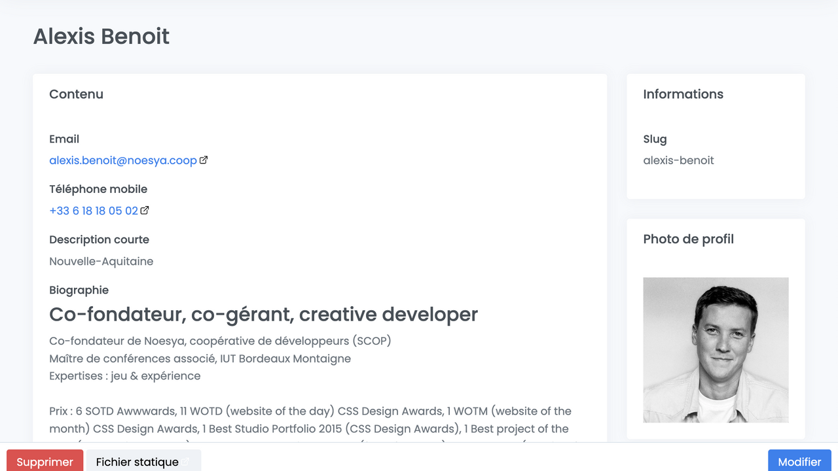This screenshot has height=471, width=838.
Task: Click the Contenu section heading
Action: 77,94
